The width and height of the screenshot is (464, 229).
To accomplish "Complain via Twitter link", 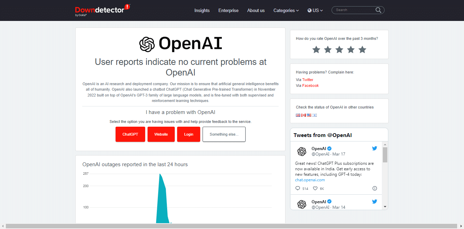I will (308, 80).
